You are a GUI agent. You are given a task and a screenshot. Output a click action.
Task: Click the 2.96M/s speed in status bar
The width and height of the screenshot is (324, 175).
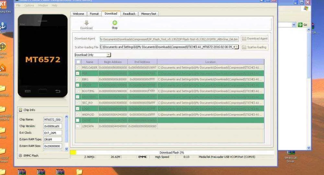pyautogui.click(x=89, y=157)
